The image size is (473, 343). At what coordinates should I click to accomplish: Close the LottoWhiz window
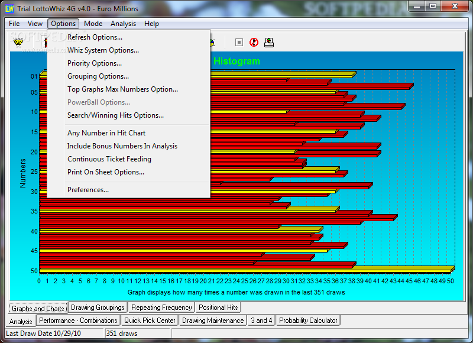pyautogui.click(x=455, y=6)
